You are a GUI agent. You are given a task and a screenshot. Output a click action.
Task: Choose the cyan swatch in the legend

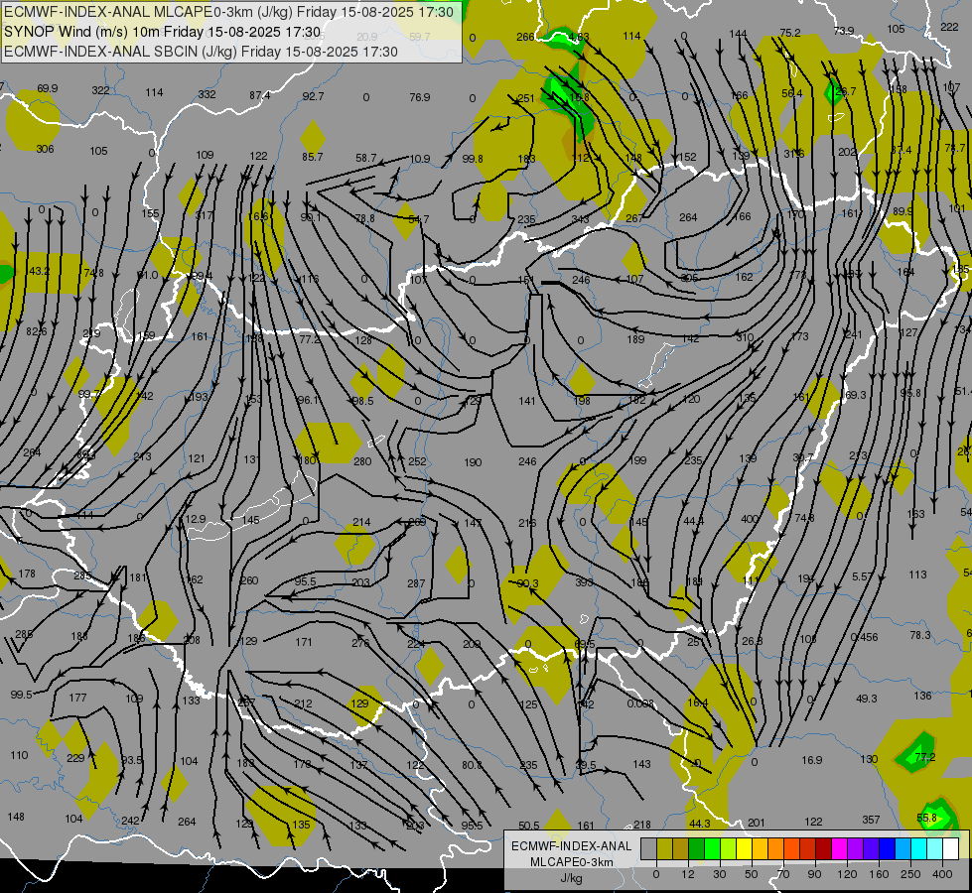click(918, 849)
